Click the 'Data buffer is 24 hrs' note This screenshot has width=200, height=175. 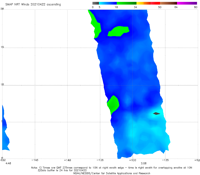click(x=62, y=170)
